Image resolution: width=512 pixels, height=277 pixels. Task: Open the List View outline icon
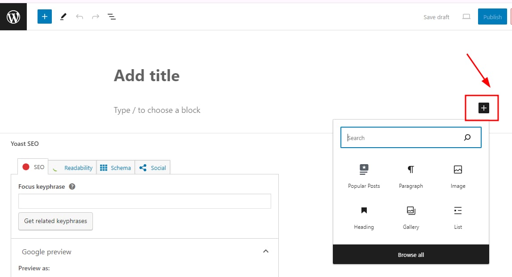112,17
